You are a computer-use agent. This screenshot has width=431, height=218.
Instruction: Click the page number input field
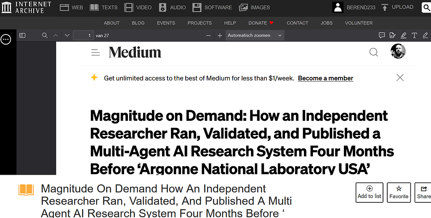pos(83,35)
